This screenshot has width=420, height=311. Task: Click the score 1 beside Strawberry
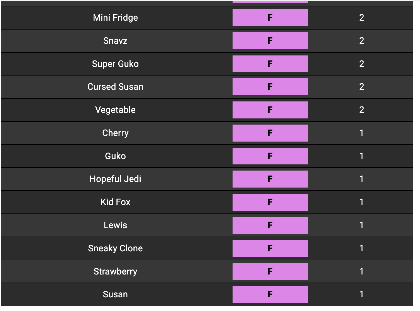pos(362,271)
